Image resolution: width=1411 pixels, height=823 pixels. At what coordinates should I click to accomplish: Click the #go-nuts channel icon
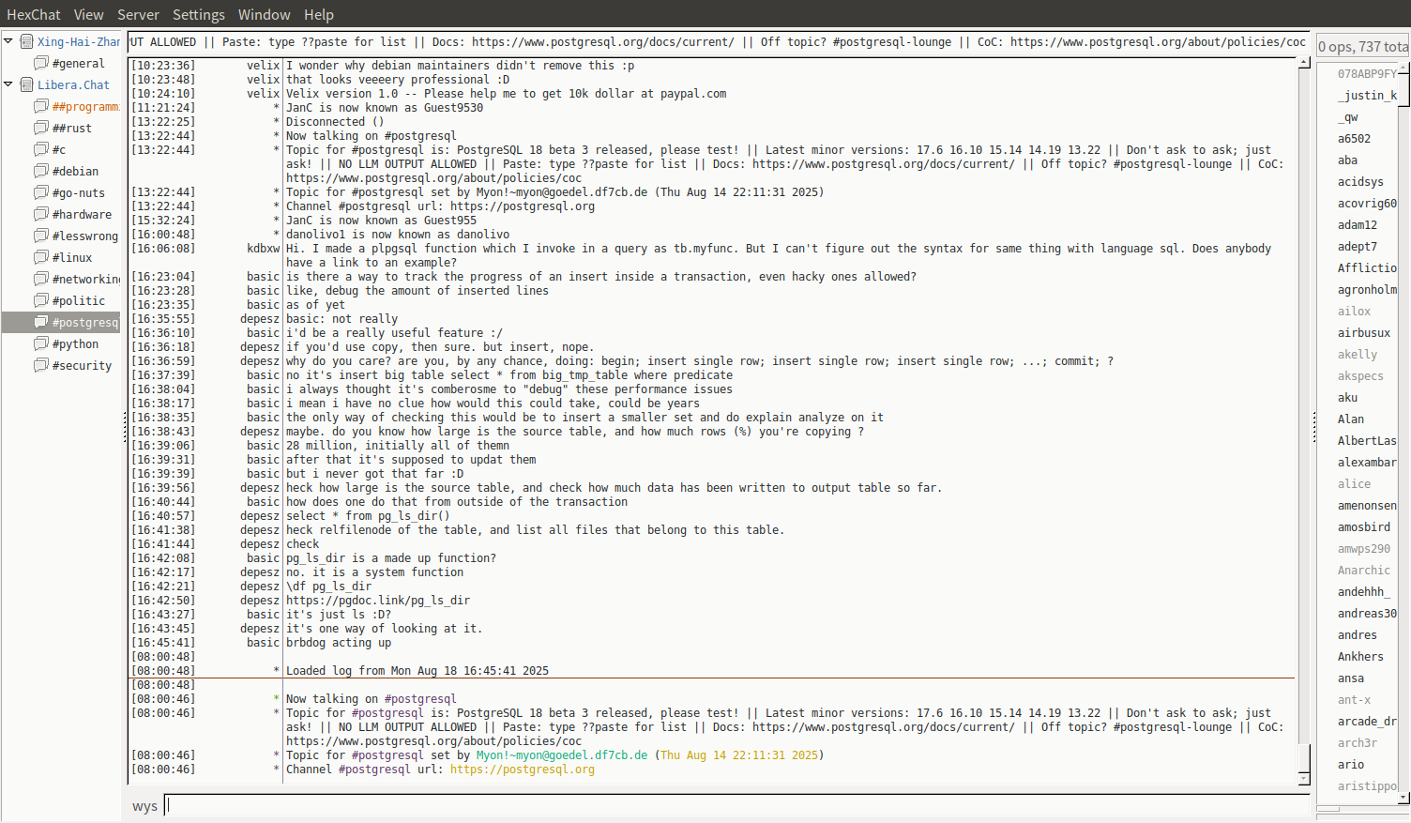41,192
